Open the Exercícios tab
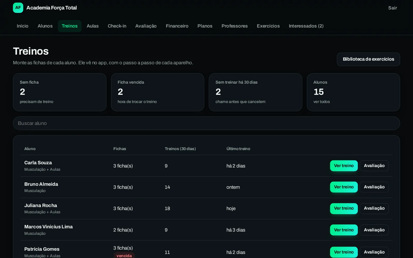The height and width of the screenshot is (258, 413). [268, 26]
